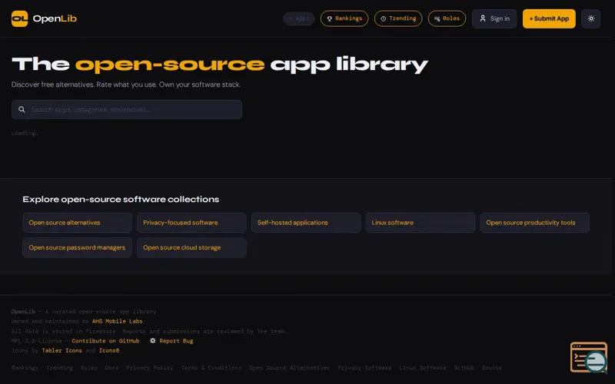615x384 pixels.
Task: Follow the Tabler Icons credit link
Action: (62, 350)
